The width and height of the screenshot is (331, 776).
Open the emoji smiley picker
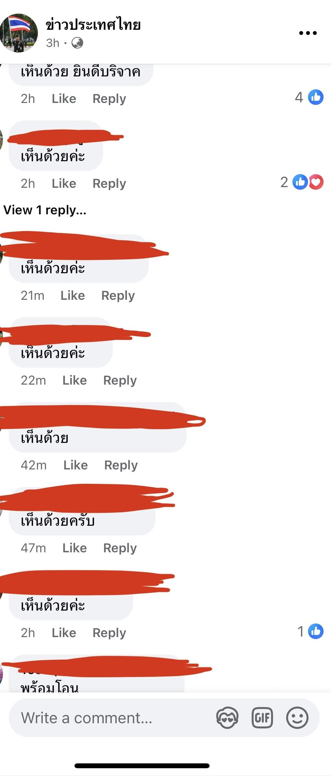[297, 718]
